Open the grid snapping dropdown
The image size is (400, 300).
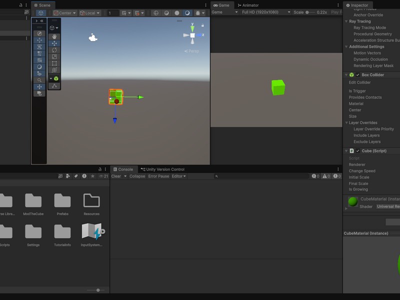pyautogui.click(x=129, y=13)
